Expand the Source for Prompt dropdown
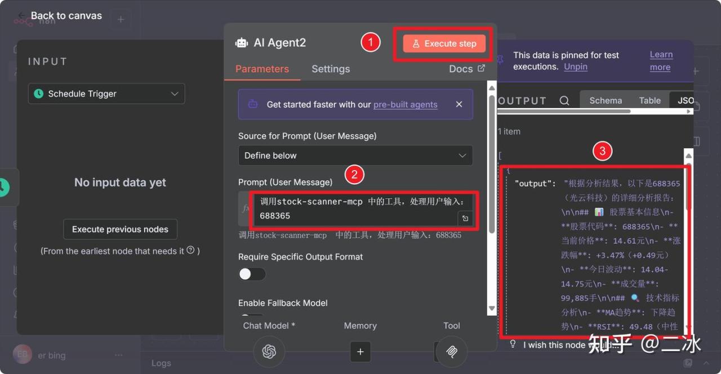Viewport: 721px width, 374px height. (355, 155)
